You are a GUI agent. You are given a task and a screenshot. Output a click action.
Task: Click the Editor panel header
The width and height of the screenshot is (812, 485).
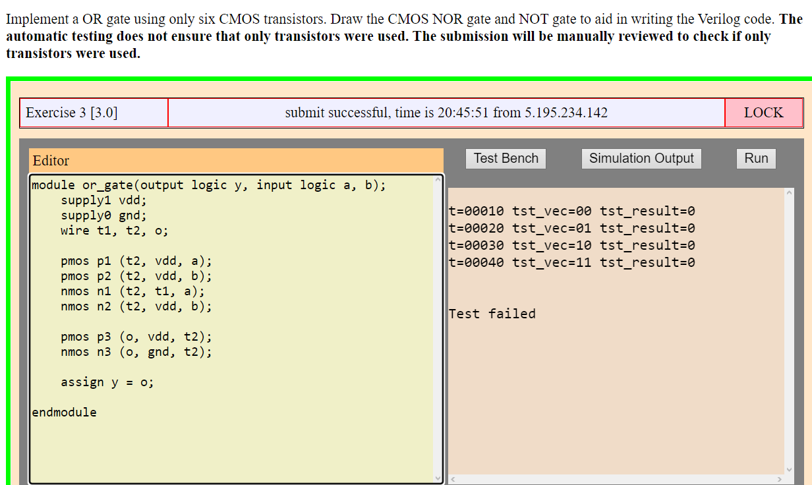(51, 160)
